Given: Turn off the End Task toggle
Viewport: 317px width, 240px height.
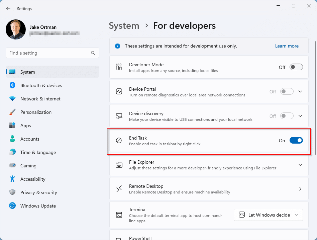Looking at the screenshot, I should [296, 141].
